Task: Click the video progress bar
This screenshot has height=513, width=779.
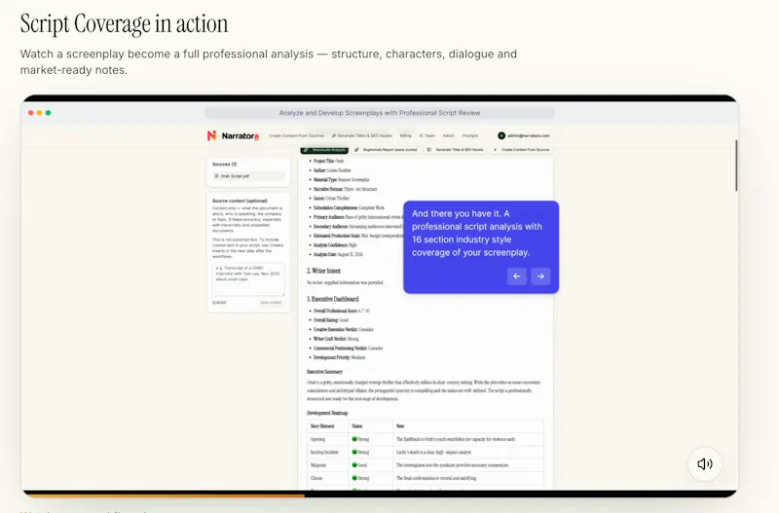Action: (x=380, y=495)
